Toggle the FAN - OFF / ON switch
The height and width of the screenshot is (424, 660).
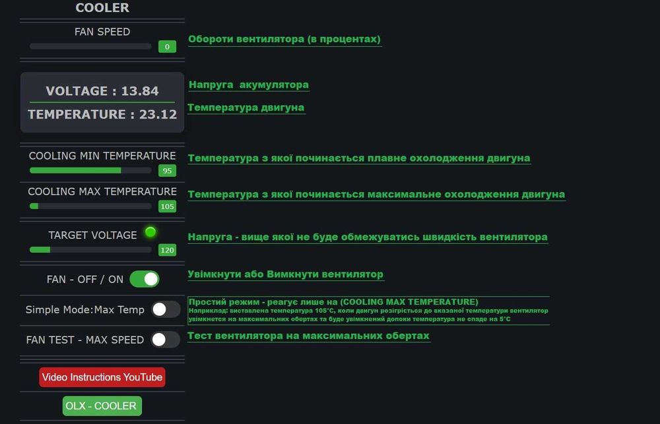[145, 280]
